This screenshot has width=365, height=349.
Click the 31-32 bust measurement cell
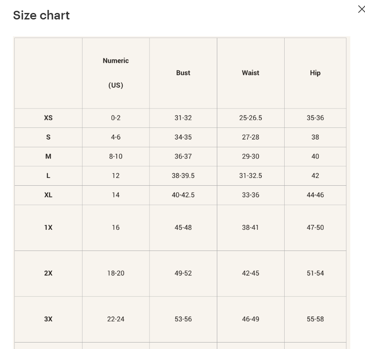[183, 117]
